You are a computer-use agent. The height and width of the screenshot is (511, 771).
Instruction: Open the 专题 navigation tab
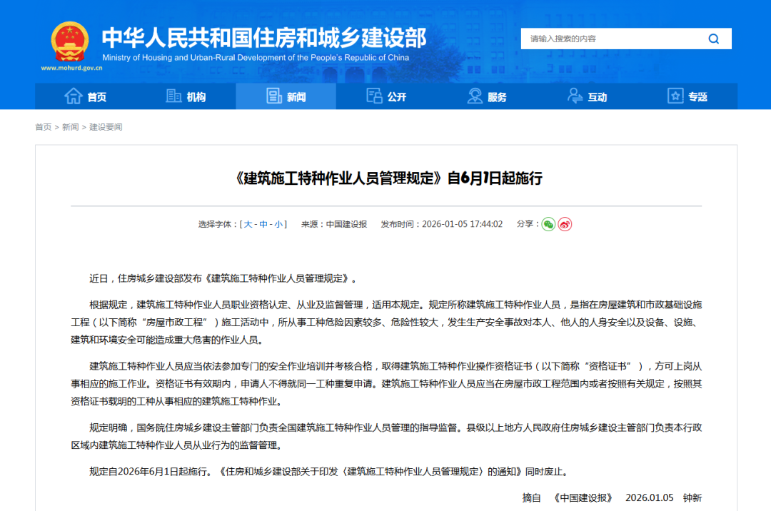click(687, 96)
